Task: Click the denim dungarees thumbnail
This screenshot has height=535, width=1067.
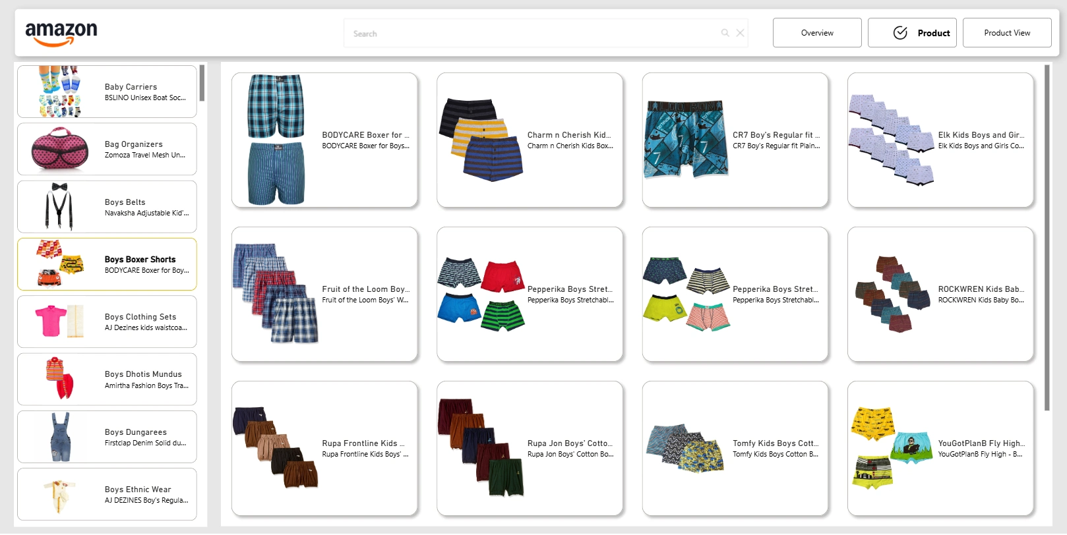Action: tap(60, 437)
